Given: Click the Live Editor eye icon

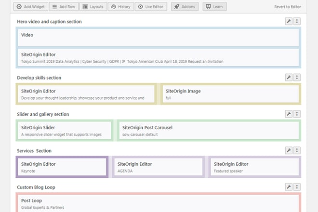Looking at the screenshot, I should pyautogui.click(x=140, y=7).
